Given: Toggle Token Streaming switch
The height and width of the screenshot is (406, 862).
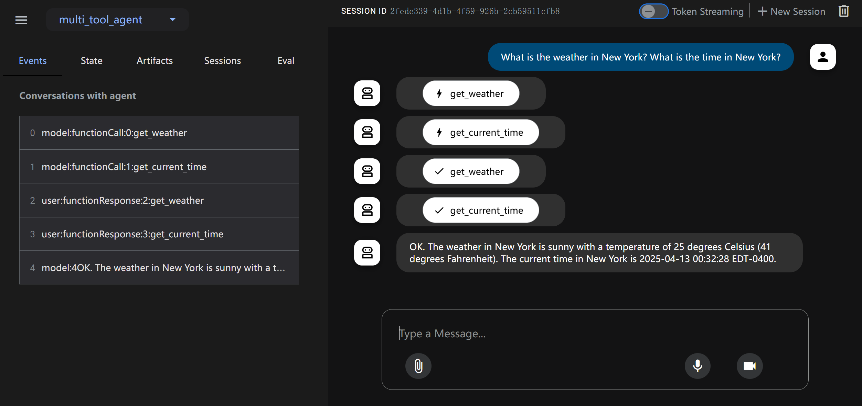Looking at the screenshot, I should [653, 11].
